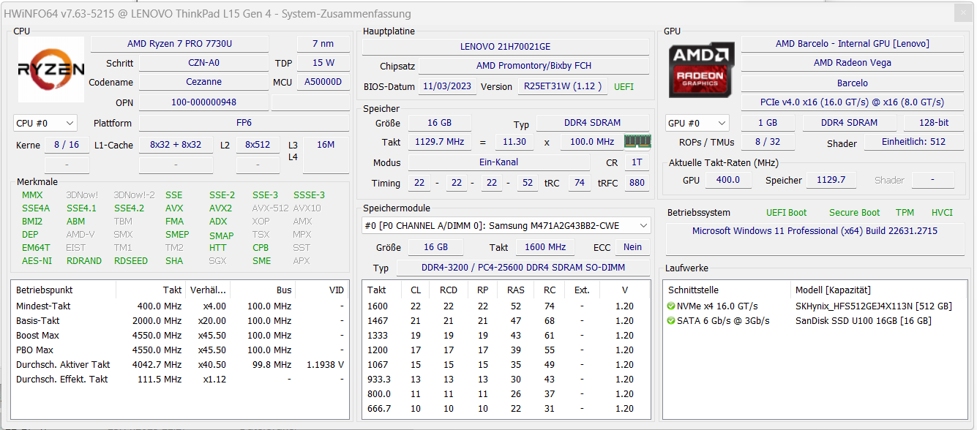The image size is (977, 430).
Task: Click the Betriebspunkt column header
Action: tap(45, 290)
